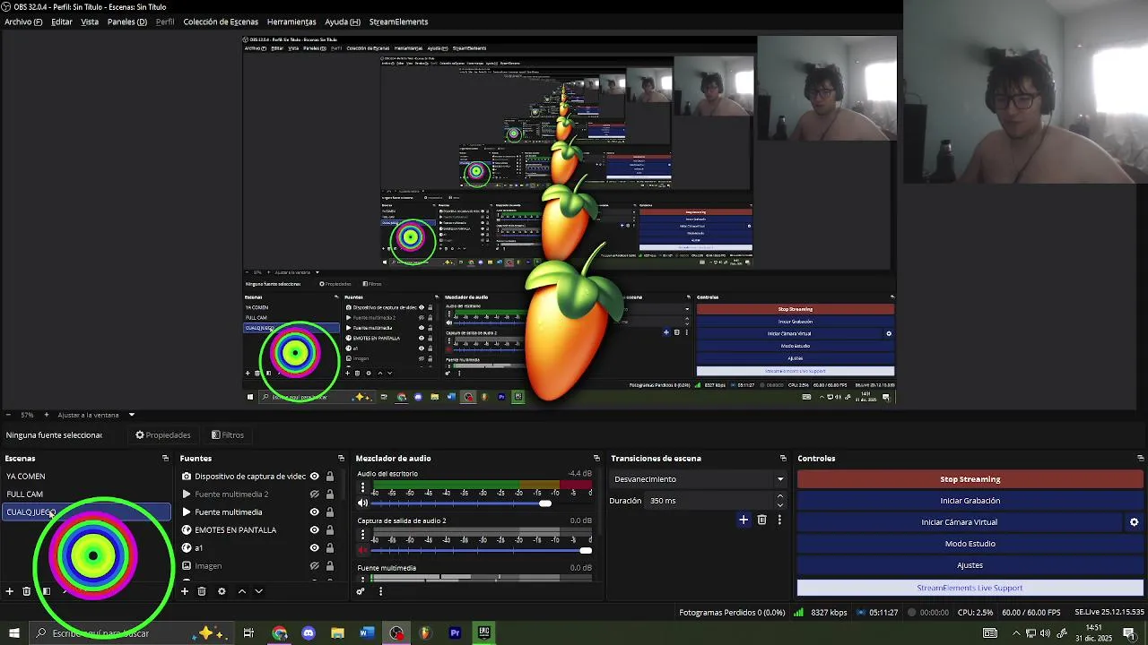Undock the Escenas panel via its pop-out icon

pos(165,459)
